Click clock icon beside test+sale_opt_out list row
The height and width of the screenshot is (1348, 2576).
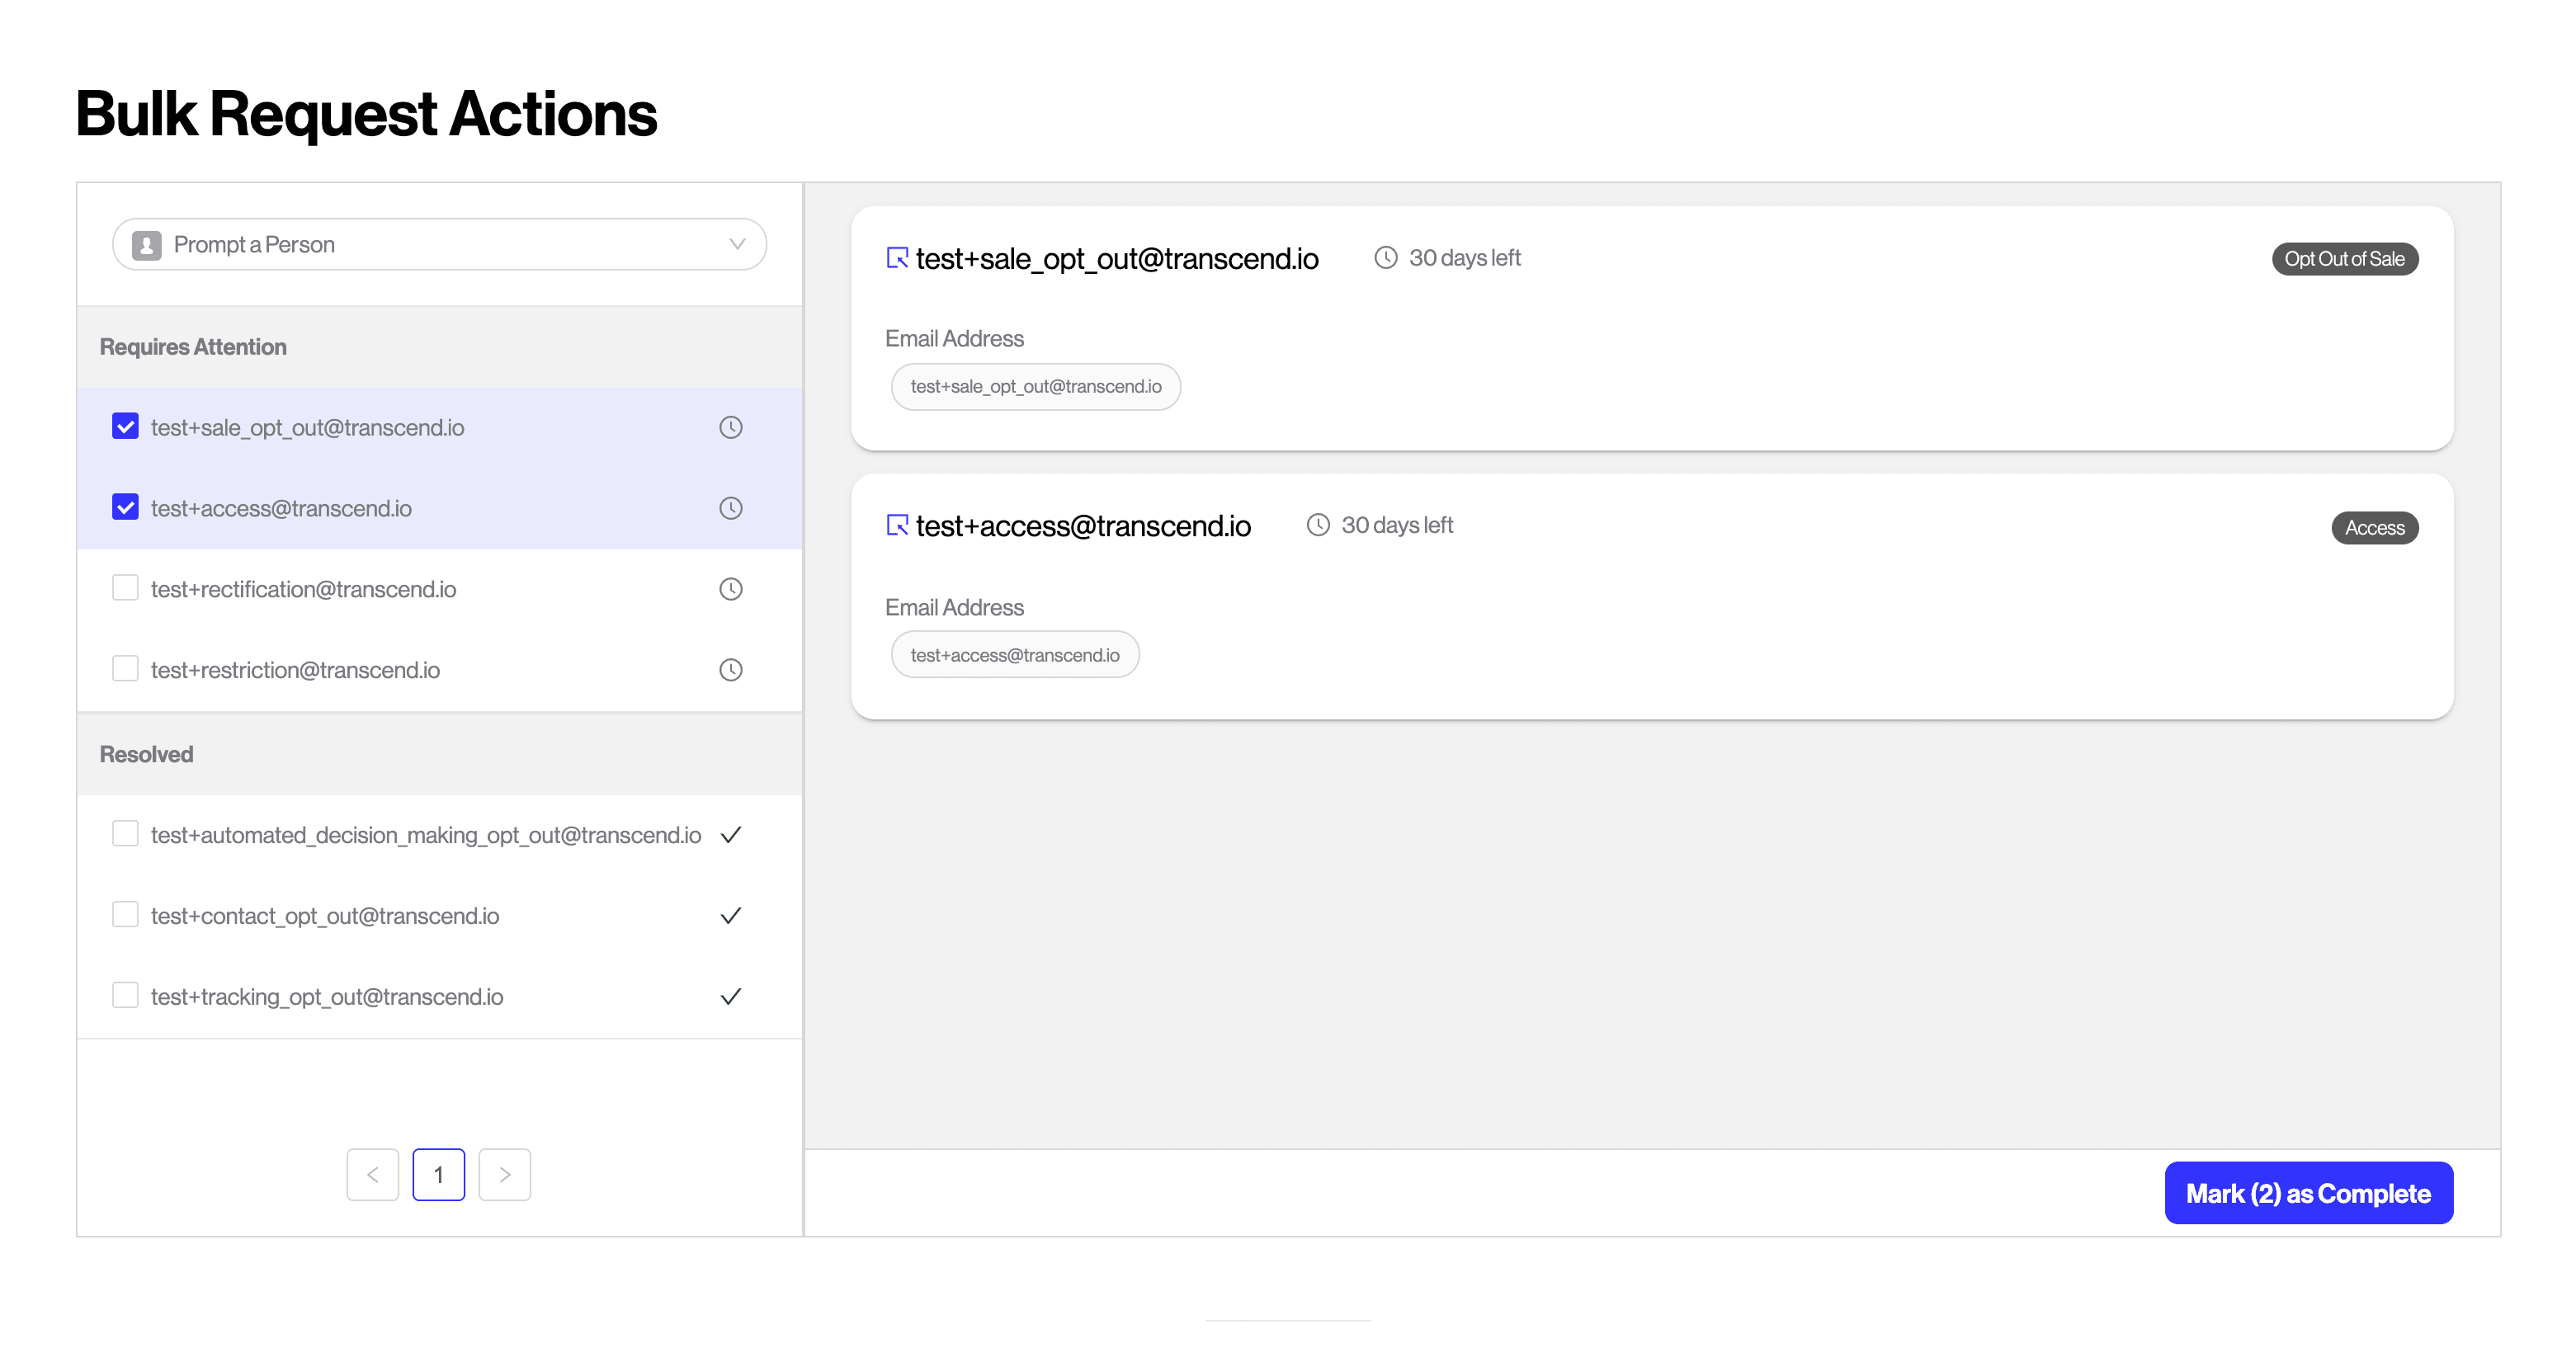click(731, 428)
